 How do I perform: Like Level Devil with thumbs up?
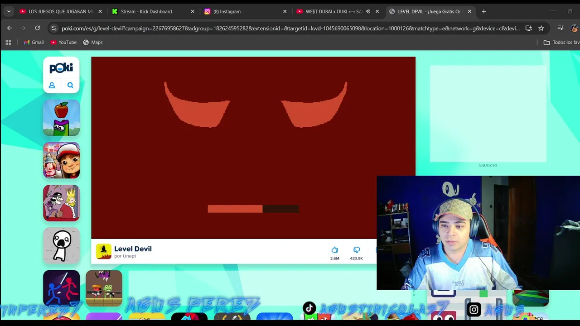[334, 250]
